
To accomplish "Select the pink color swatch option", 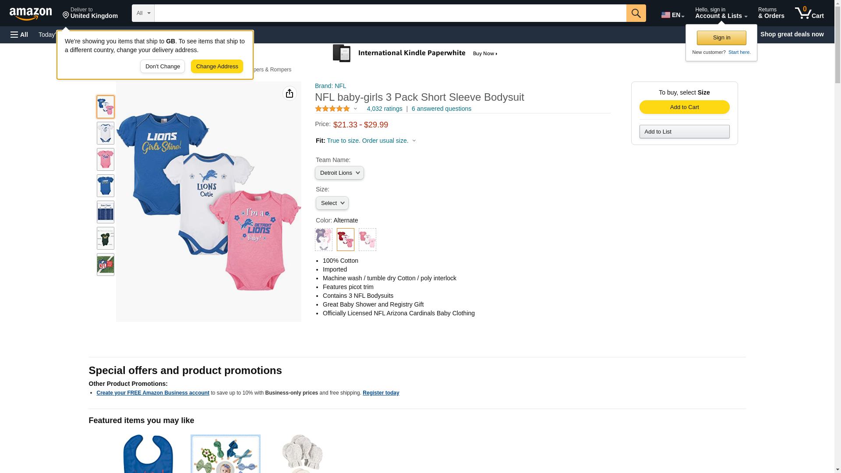I will pyautogui.click(x=367, y=240).
